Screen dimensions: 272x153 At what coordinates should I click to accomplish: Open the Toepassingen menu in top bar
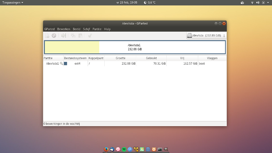(x=13, y=3)
